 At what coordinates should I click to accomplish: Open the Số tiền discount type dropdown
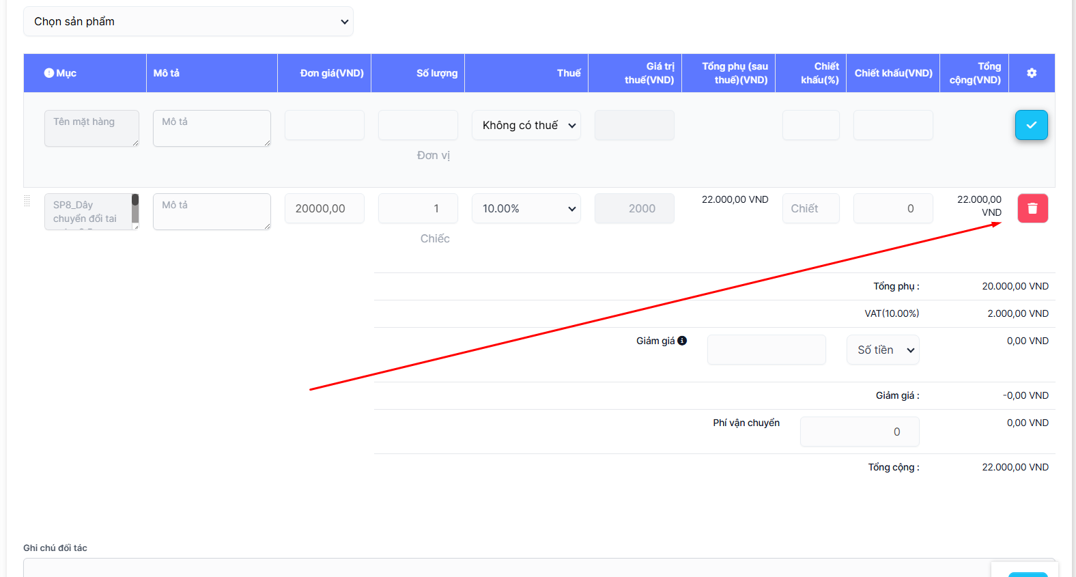tap(883, 350)
